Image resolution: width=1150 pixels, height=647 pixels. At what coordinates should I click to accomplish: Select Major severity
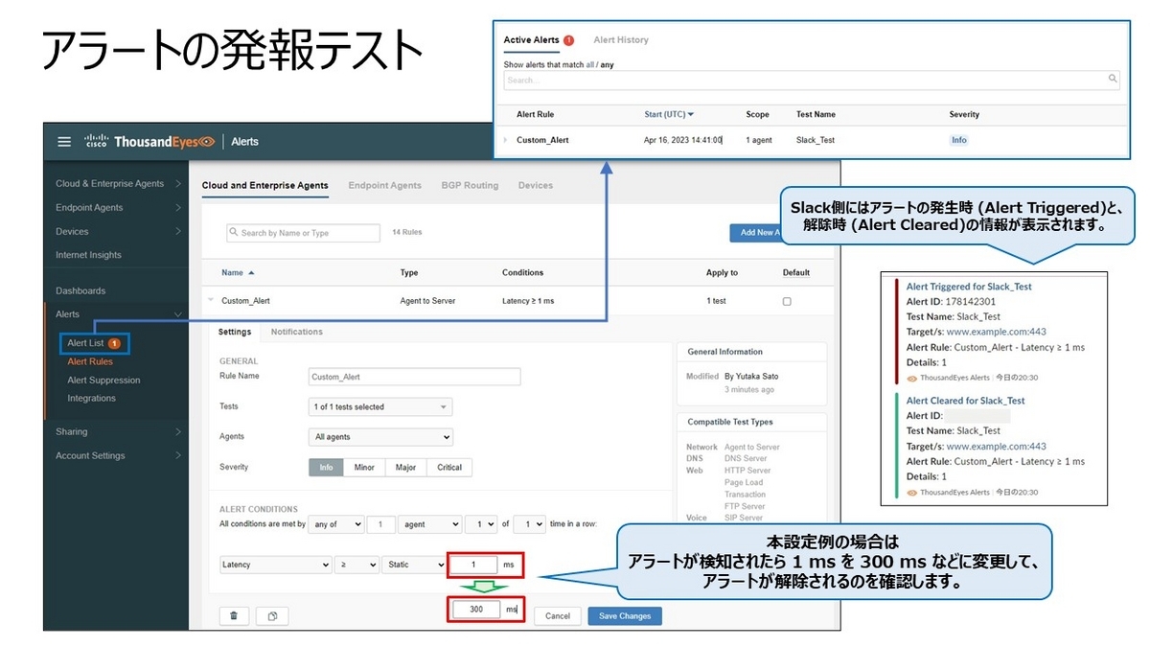405,468
